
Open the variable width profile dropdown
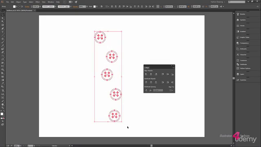point(55,7)
